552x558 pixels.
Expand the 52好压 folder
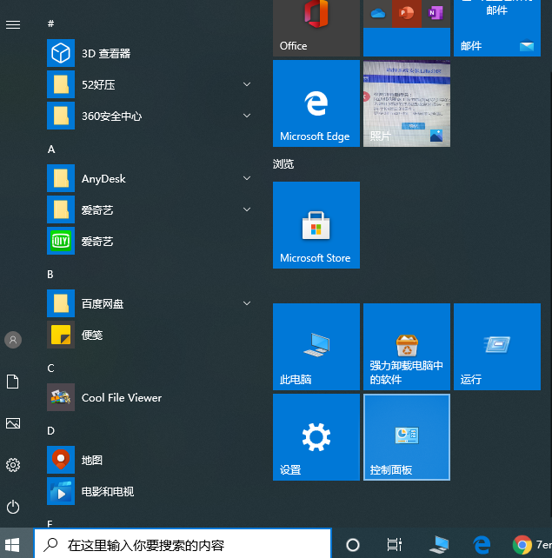148,85
